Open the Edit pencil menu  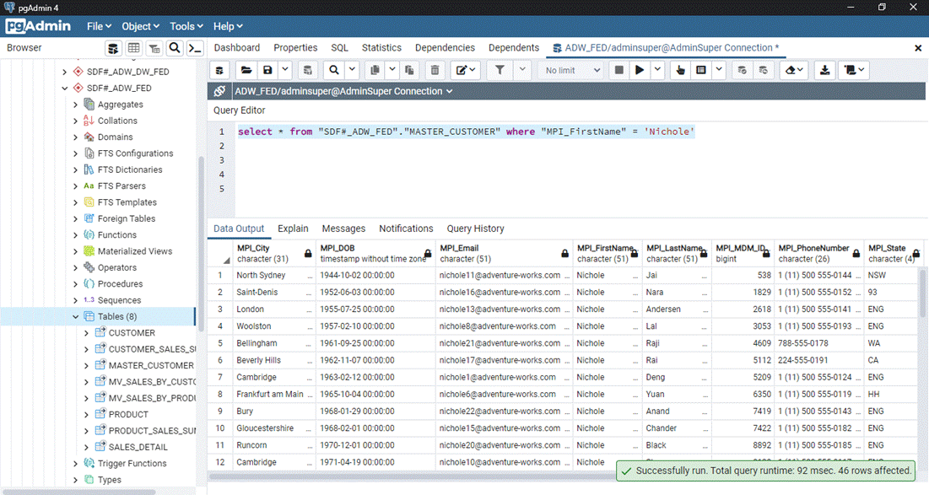pos(466,70)
